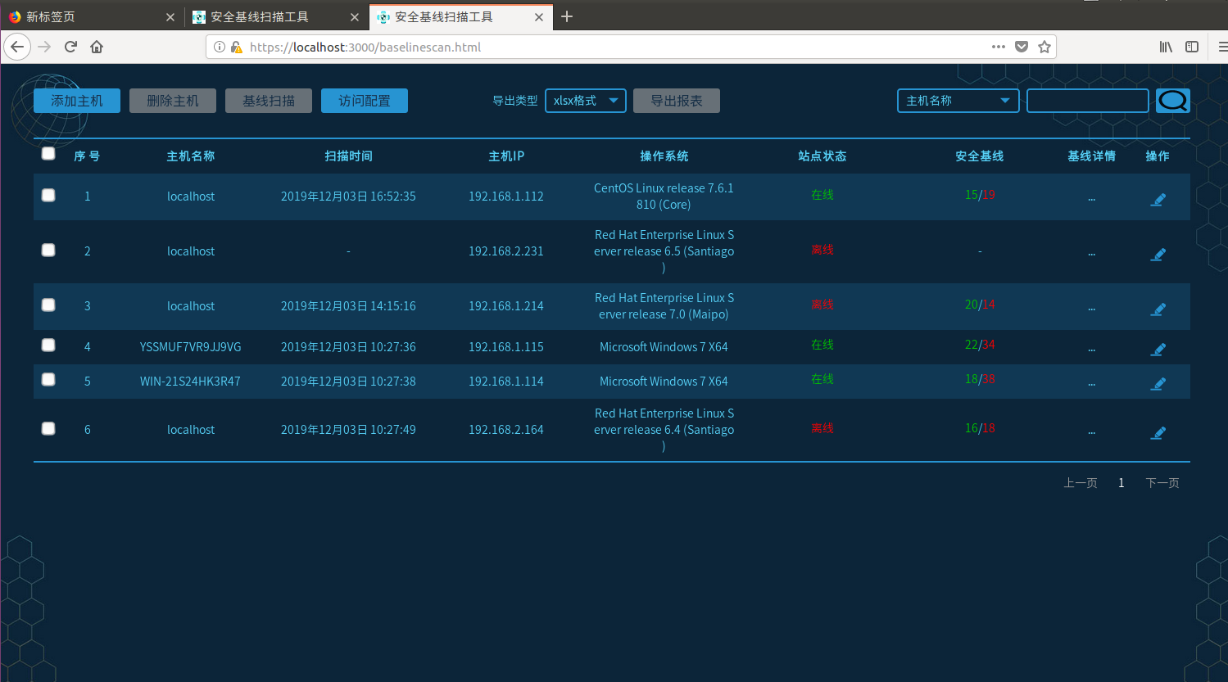
Task: Click edit pencil for host 192.168.2.231
Action: click(1158, 254)
